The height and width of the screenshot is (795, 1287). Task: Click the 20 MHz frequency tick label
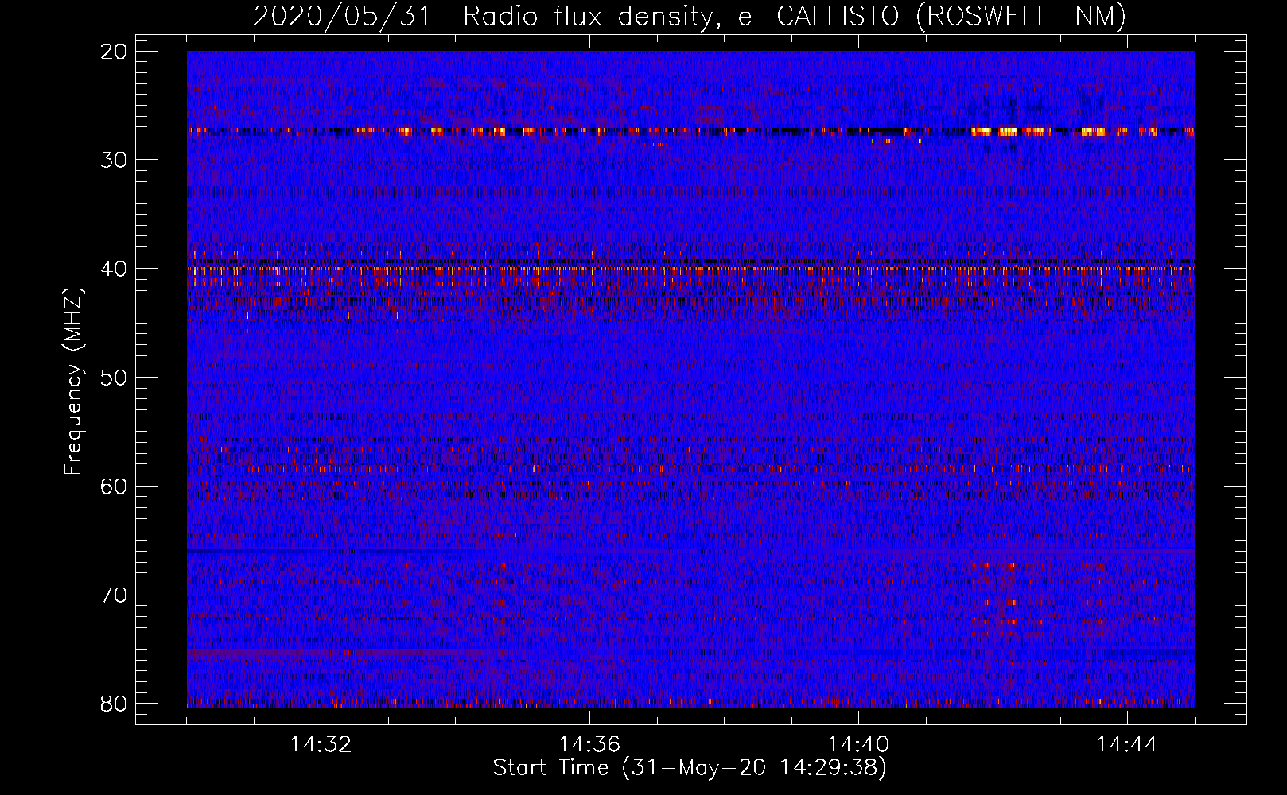pyautogui.click(x=115, y=52)
